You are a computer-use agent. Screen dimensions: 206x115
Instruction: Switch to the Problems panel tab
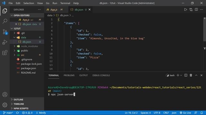69,75
